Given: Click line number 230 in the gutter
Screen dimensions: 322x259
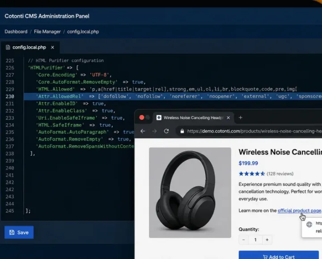Looking at the screenshot, I should pos(10,96).
